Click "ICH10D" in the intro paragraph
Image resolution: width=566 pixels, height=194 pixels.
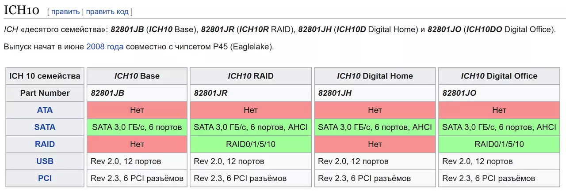click(x=352, y=30)
